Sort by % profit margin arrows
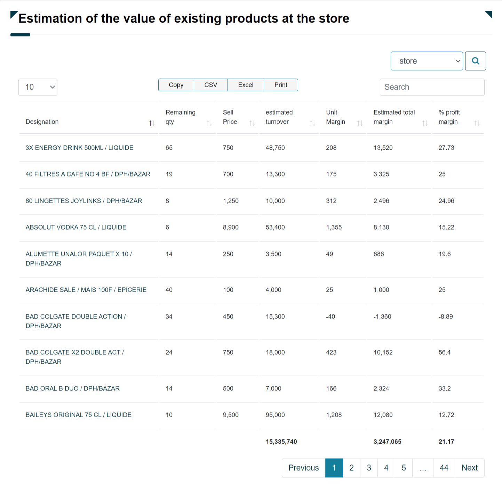 [477, 123]
